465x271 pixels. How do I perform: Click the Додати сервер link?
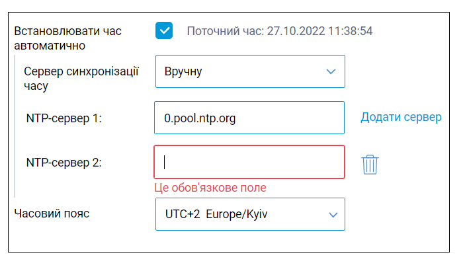401,117
